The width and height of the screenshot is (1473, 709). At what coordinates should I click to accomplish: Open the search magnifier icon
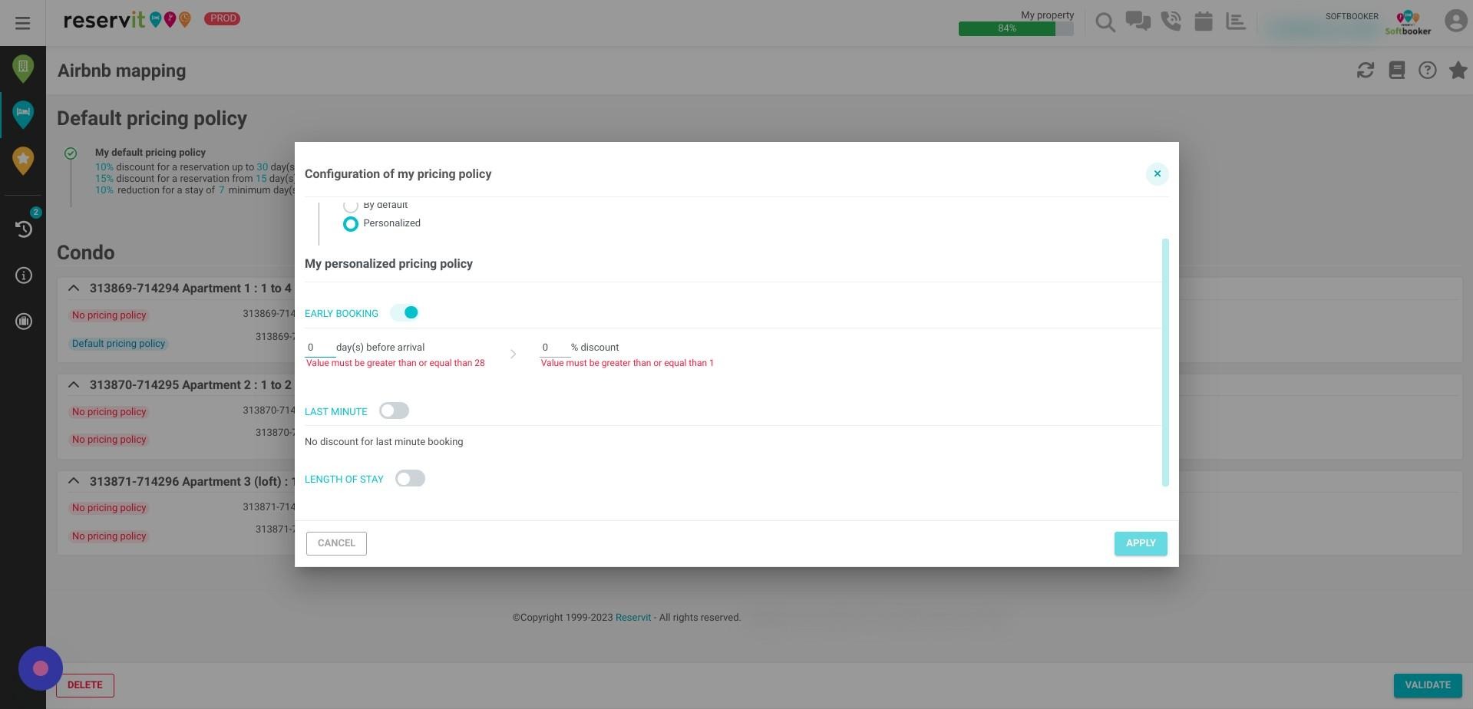1105,22
